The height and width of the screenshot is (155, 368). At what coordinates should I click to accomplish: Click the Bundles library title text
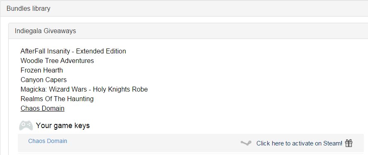(28, 9)
